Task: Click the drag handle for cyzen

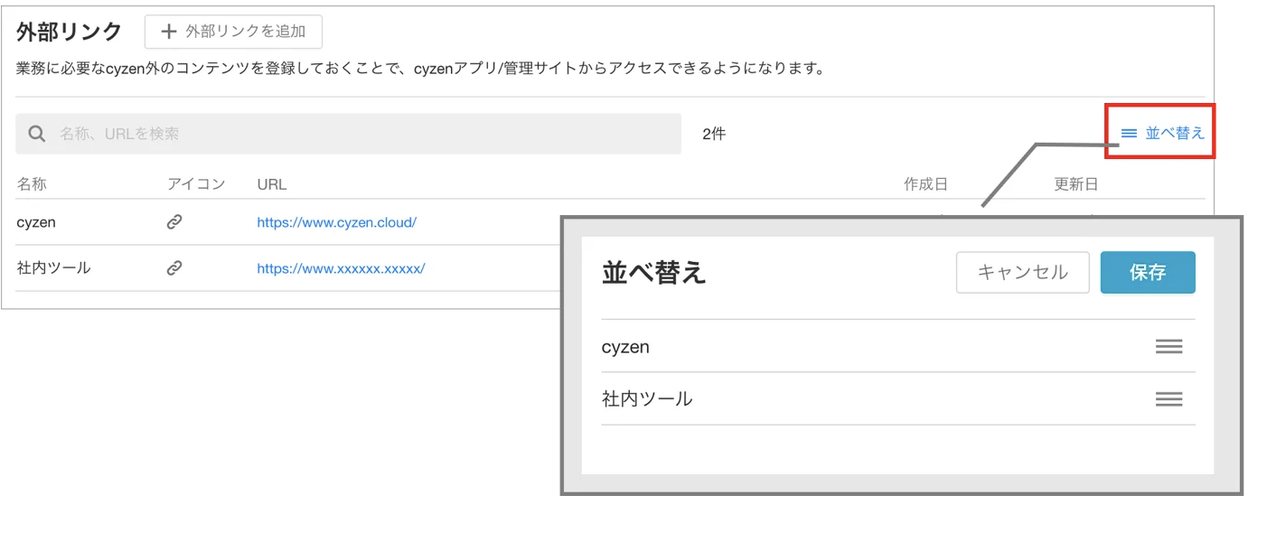Action: point(1168,346)
